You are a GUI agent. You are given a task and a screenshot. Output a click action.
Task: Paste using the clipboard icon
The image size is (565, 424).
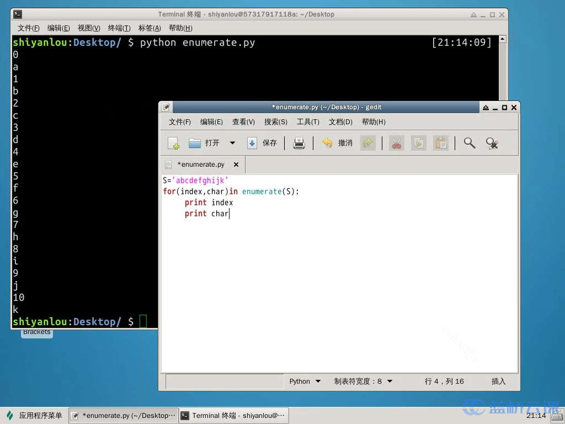(441, 143)
